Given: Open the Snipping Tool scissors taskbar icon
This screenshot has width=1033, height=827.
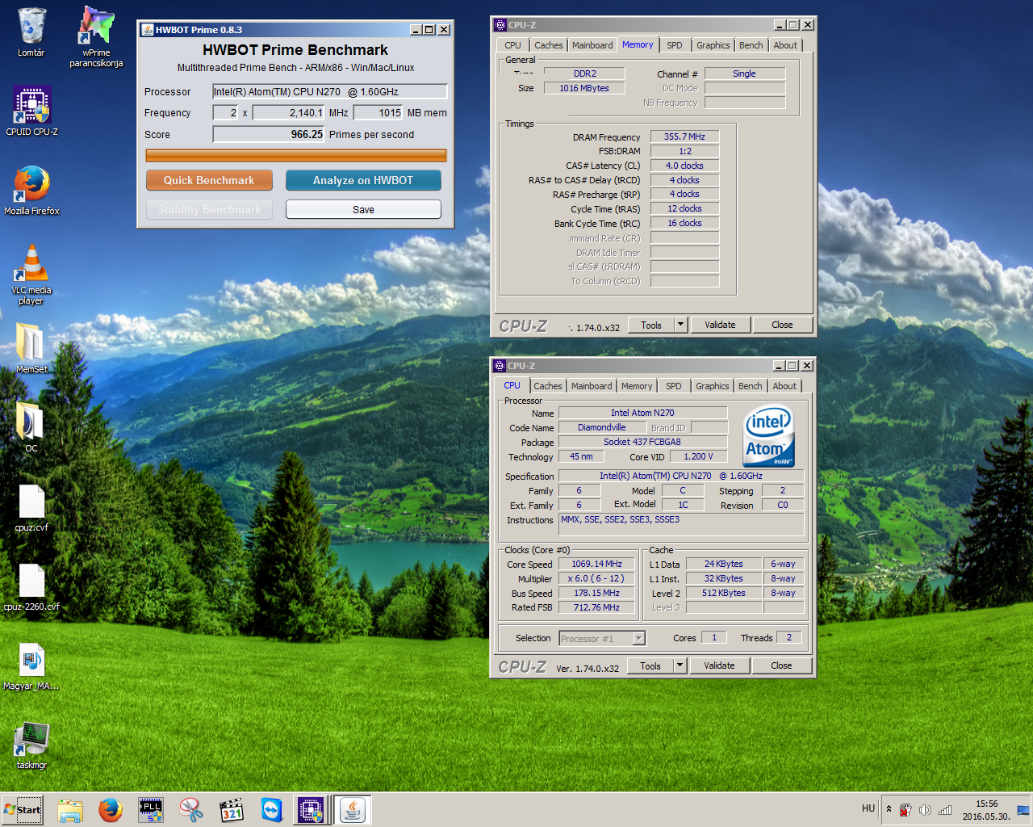Looking at the screenshot, I should coord(191,809).
